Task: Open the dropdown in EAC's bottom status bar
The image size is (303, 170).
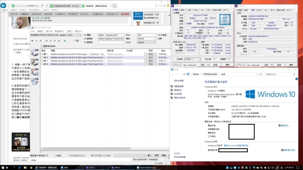Action: (130, 156)
